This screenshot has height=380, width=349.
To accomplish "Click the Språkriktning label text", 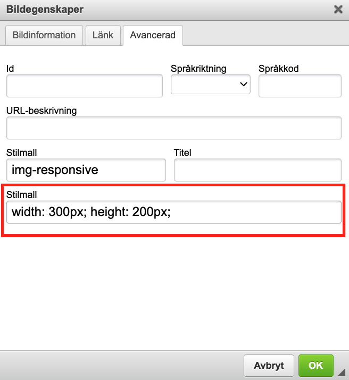I will tap(198, 69).
